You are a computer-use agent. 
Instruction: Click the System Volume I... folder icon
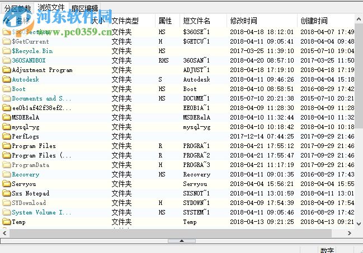[x=7, y=212]
